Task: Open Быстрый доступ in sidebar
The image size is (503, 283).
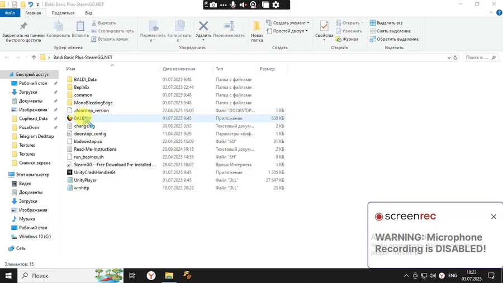Action: 32,74
